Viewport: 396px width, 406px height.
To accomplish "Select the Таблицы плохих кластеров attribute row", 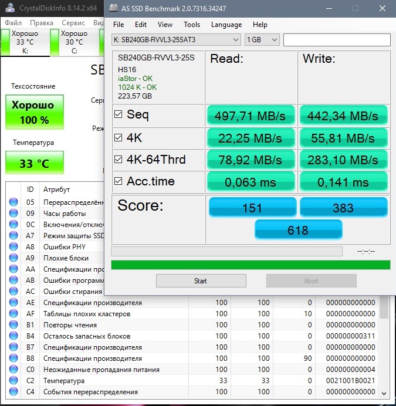I will pos(192,313).
